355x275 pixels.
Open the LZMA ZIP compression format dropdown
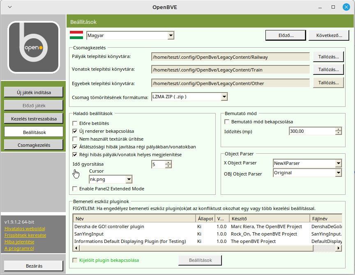(224, 97)
